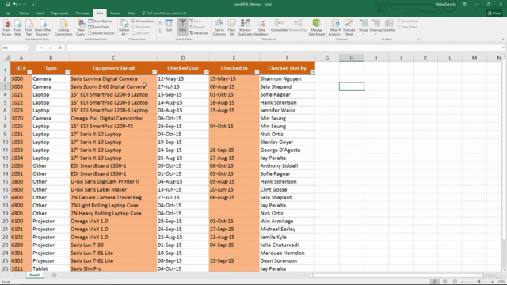
Task: Click the Save icon in Quick Access
Action: pyautogui.click(x=7, y=4)
